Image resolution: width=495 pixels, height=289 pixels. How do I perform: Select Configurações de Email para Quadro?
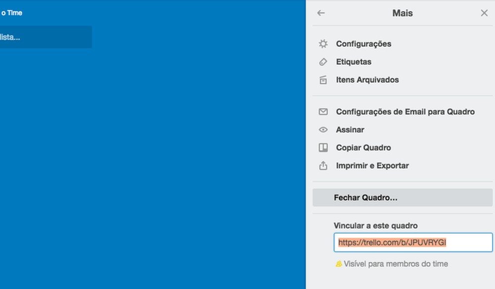click(405, 112)
